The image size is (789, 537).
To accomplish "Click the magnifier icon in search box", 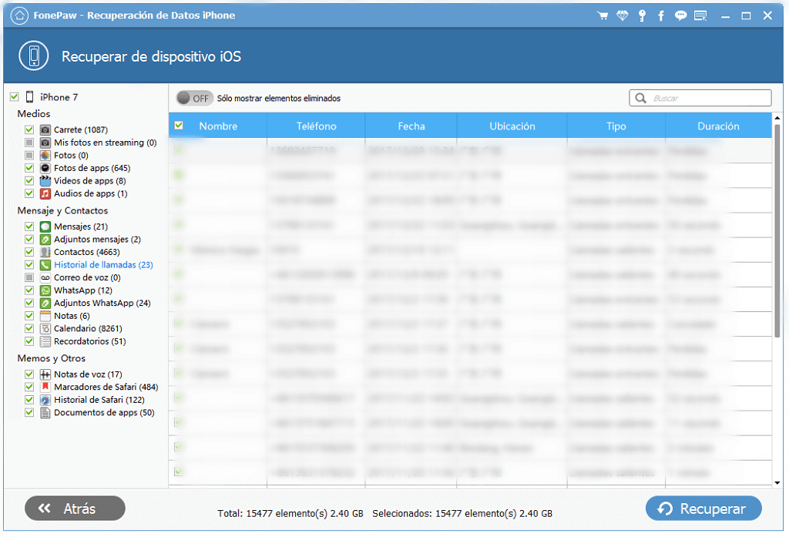I will (x=640, y=98).
